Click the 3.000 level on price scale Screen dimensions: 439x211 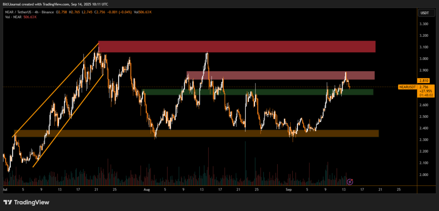point(423,59)
